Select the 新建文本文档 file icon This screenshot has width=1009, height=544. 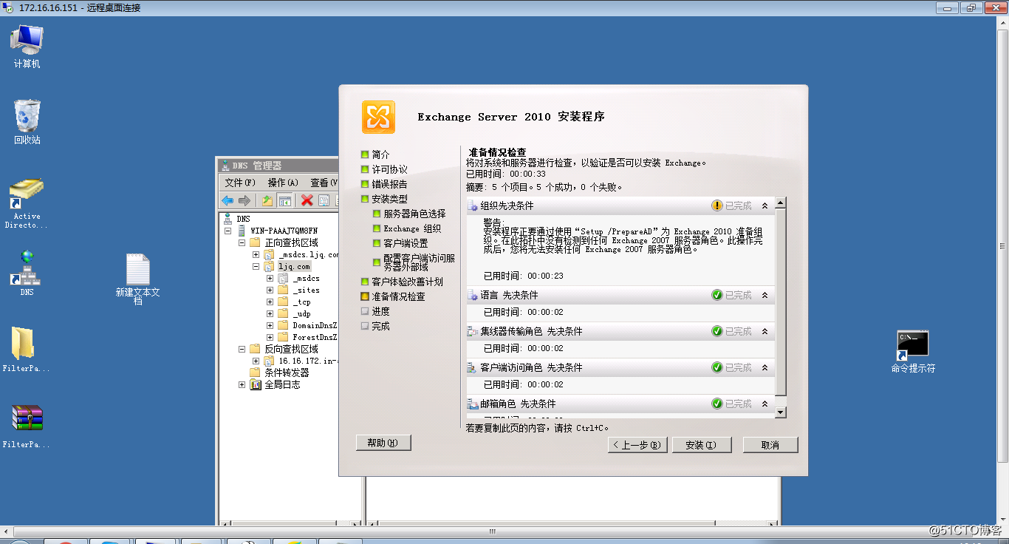click(137, 279)
